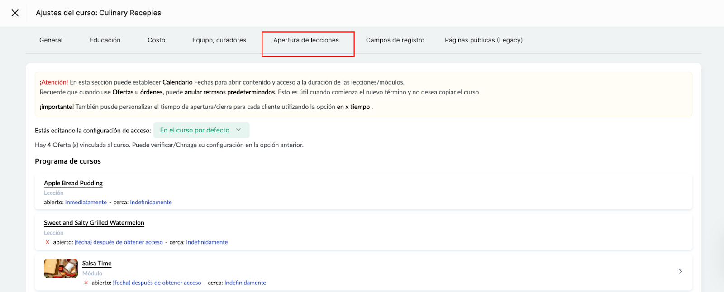Go to the Equipo, curadores tab
The width and height of the screenshot is (724, 292).
tap(219, 40)
